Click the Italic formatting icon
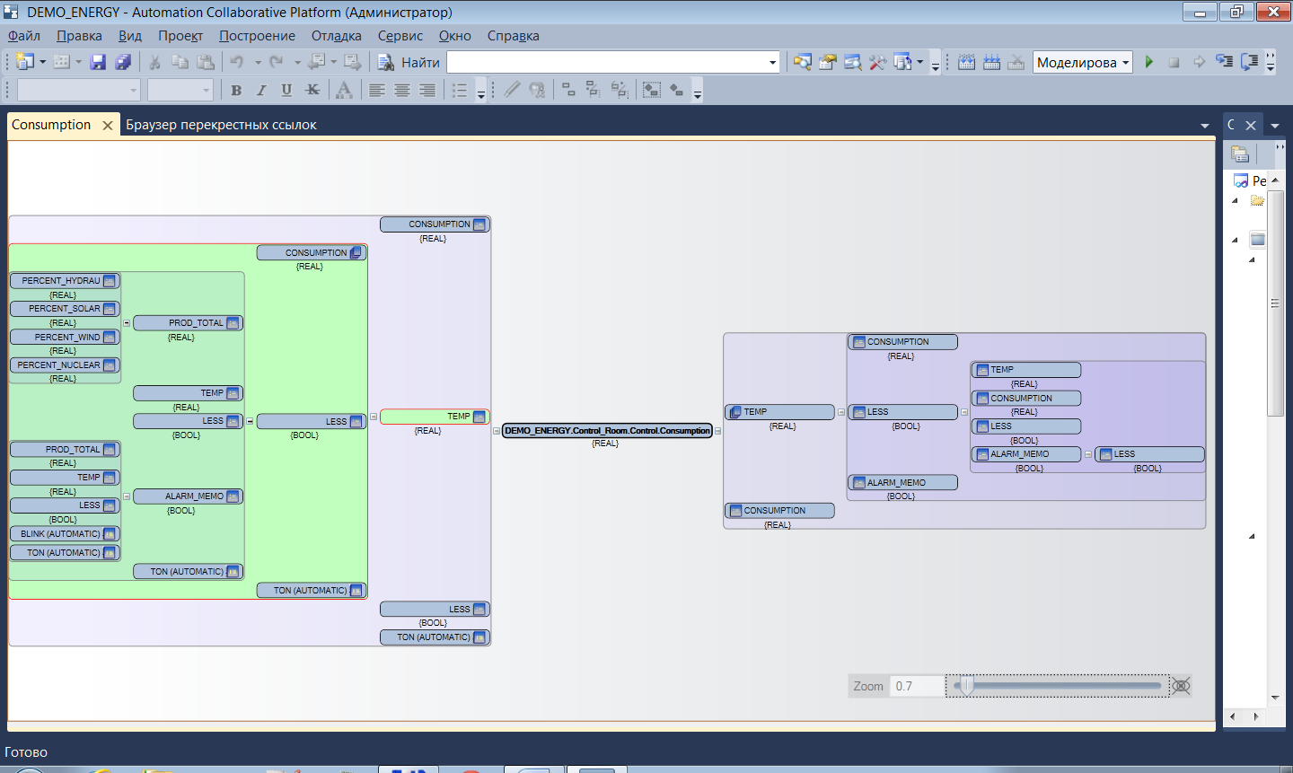The width and height of the screenshot is (1293, 773). pyautogui.click(x=261, y=90)
